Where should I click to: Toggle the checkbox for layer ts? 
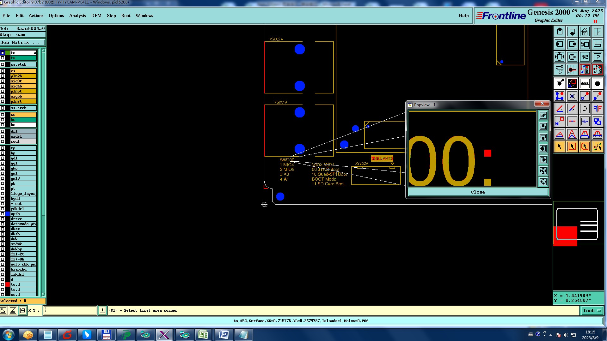point(3,58)
